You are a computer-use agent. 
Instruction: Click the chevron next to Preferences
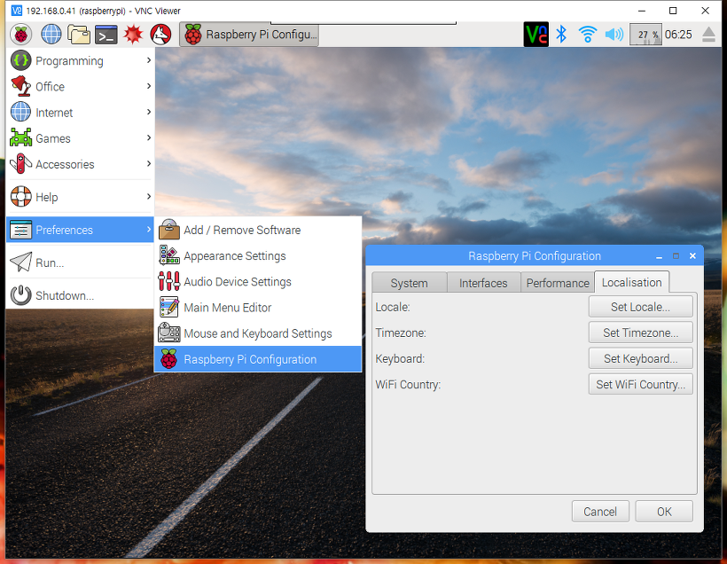tap(149, 229)
